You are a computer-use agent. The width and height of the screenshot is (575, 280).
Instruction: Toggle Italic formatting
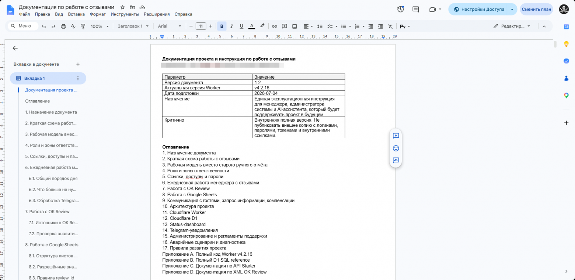pos(232,26)
